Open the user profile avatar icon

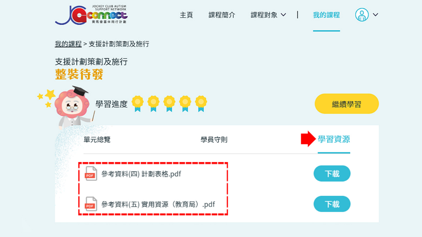(362, 15)
